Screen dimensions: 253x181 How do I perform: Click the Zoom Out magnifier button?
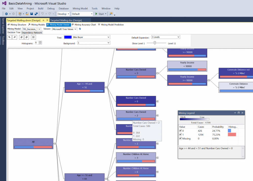click(x=14, y=37)
